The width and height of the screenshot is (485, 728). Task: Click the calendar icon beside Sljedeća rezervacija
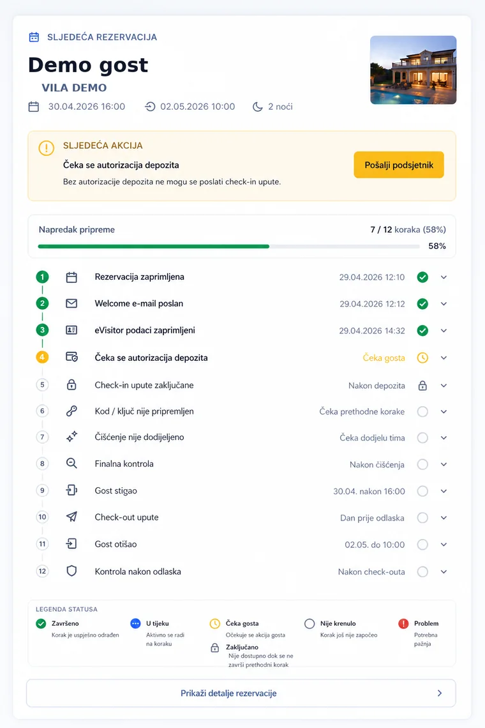pos(34,37)
